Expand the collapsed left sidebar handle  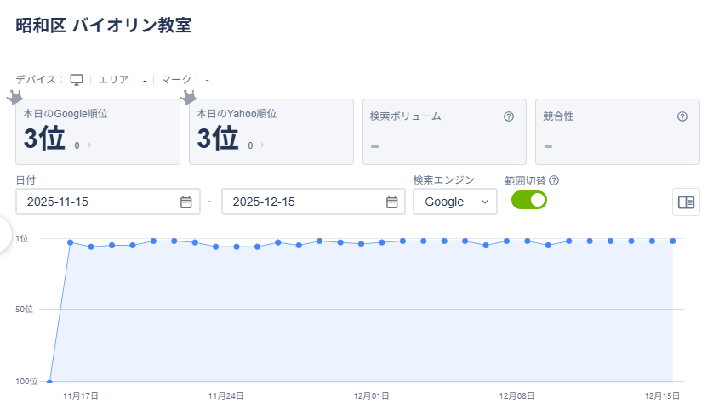tap(4, 232)
